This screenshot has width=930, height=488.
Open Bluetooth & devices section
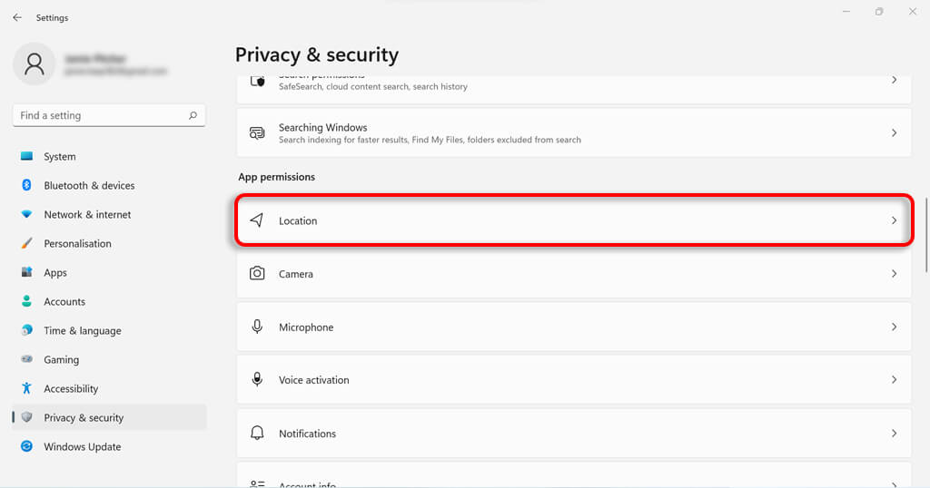click(89, 185)
